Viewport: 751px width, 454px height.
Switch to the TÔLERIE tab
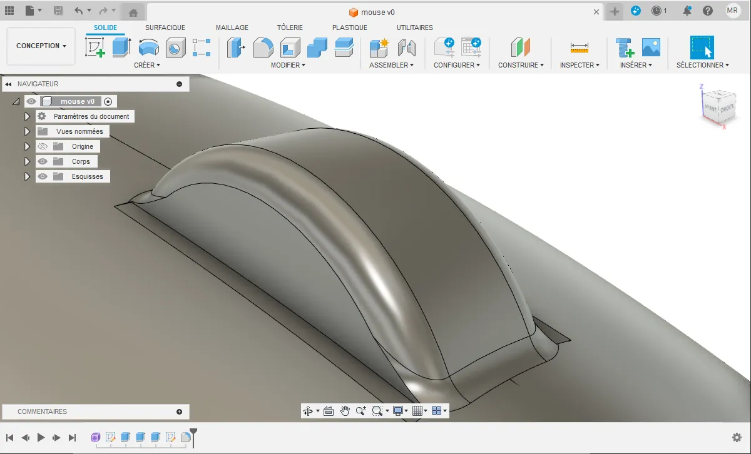(290, 28)
